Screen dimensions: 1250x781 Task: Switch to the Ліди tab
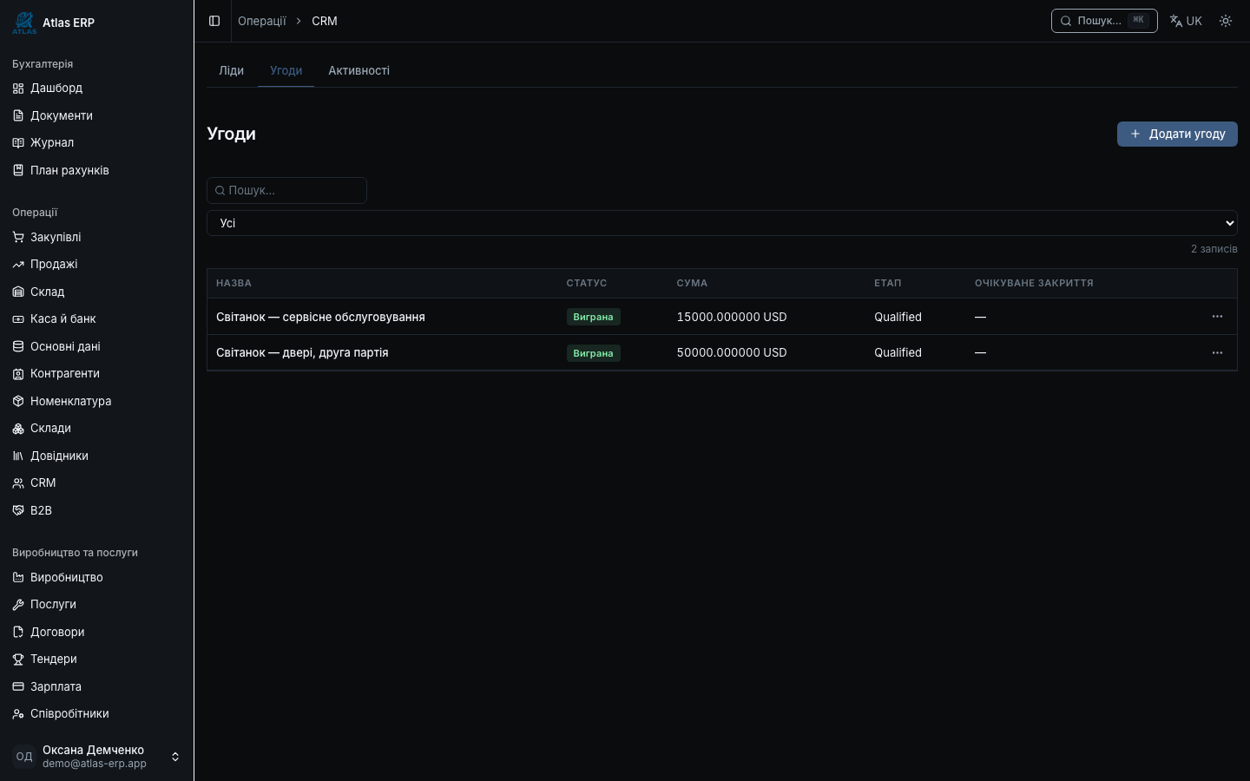tap(231, 70)
